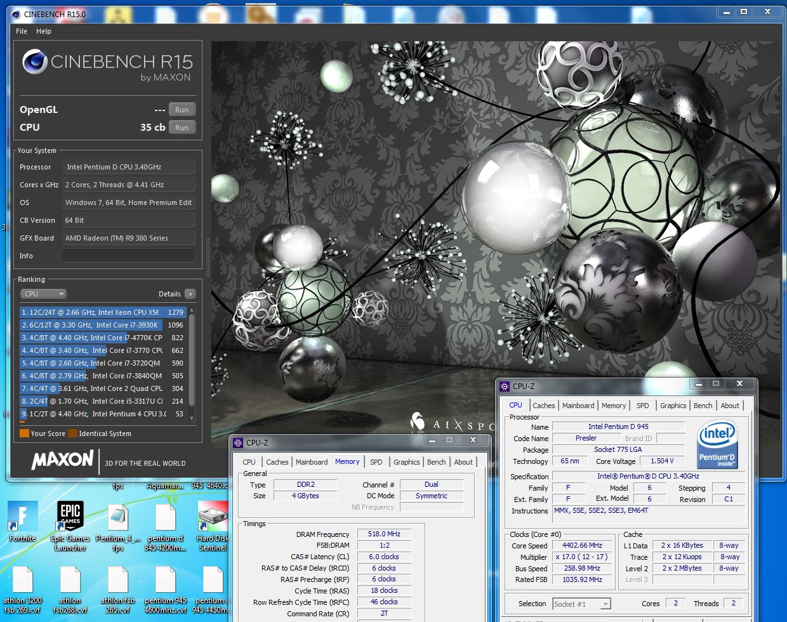Click the MAXON logo

pos(63,460)
